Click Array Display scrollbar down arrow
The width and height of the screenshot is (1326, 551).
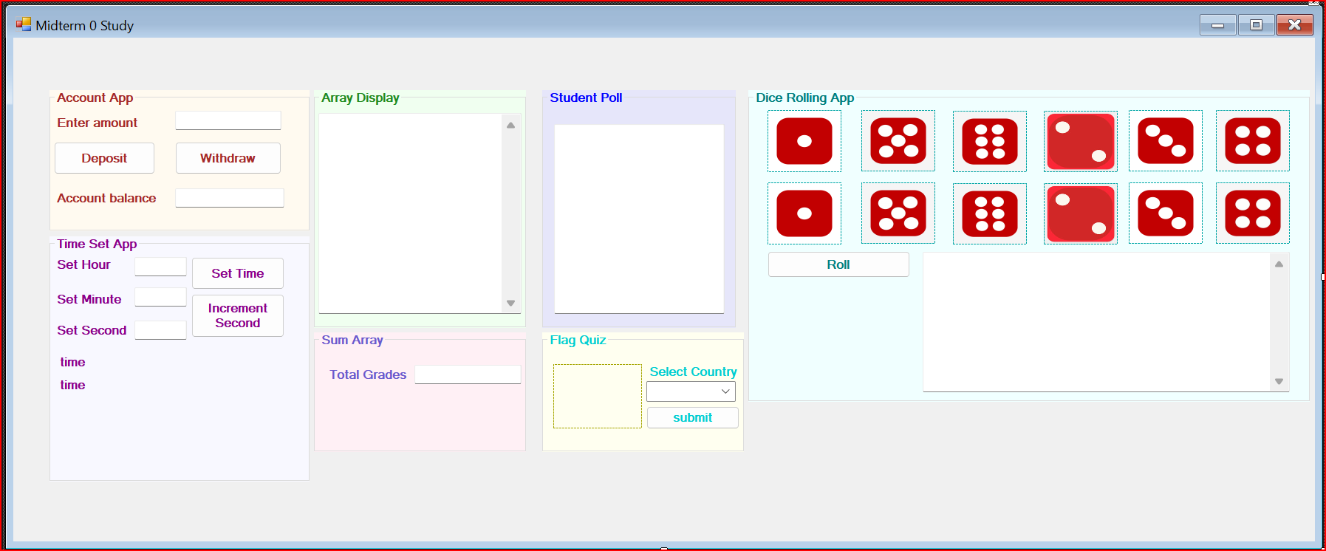click(x=510, y=304)
